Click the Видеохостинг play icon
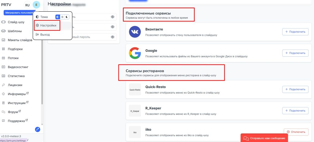 coord(4,67)
